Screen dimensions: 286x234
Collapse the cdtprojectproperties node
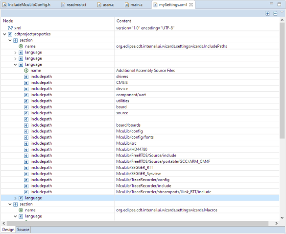pos(4,34)
